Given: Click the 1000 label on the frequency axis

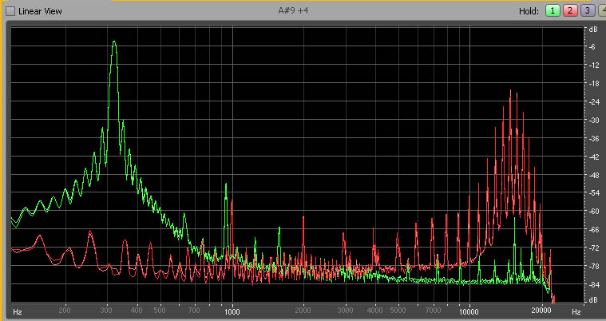Looking at the screenshot, I should coord(233,310).
